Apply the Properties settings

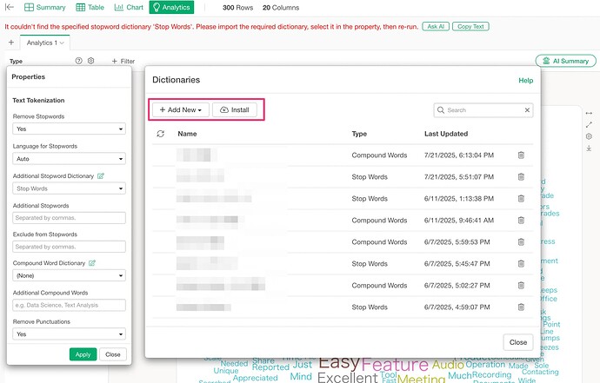[83, 354]
